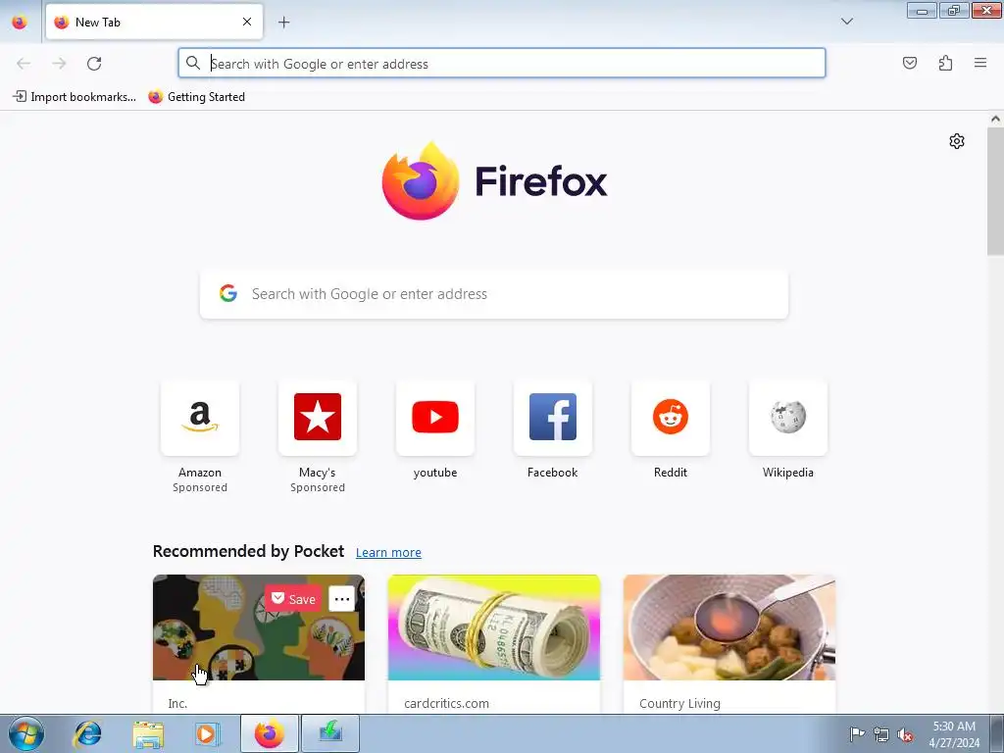
Task: Open Windows Explorer folder in taskbar
Action: (x=148, y=733)
